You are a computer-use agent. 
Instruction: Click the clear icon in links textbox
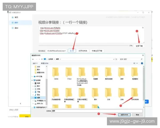143,28
